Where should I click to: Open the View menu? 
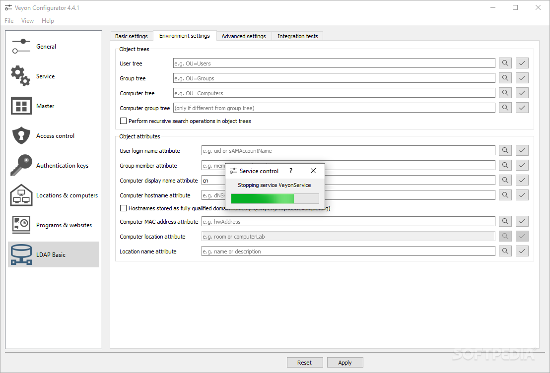(x=27, y=21)
